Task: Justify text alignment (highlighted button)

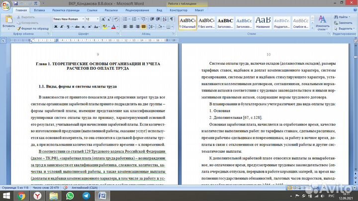Action: [x=143, y=27]
